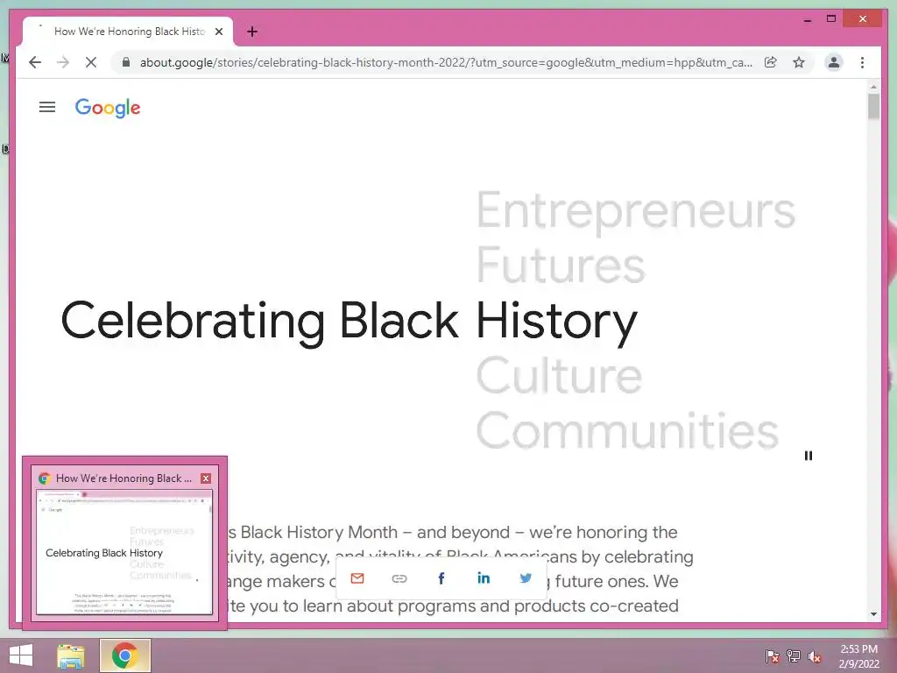This screenshot has height=673, width=897.
Task: Click the page scrollbar up arrow
Action: click(x=873, y=87)
